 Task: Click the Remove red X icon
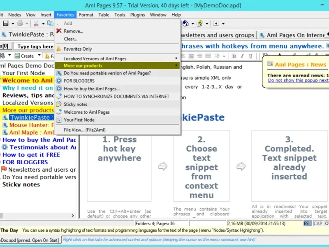[x=59, y=31]
